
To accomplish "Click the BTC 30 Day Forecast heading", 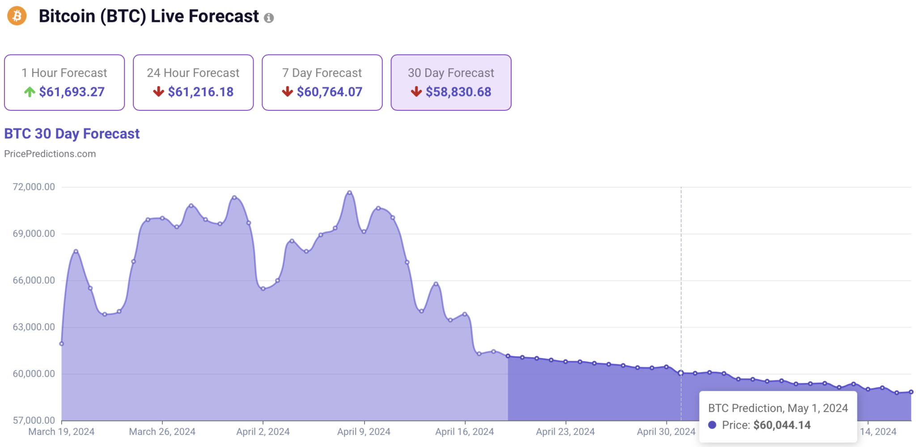I will [72, 134].
